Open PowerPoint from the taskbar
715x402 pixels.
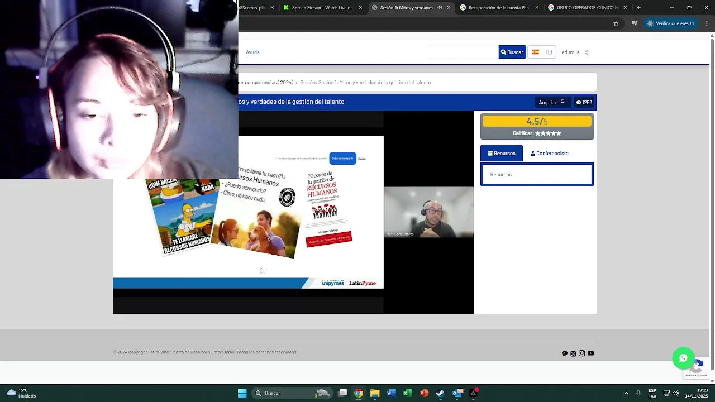coord(424,393)
